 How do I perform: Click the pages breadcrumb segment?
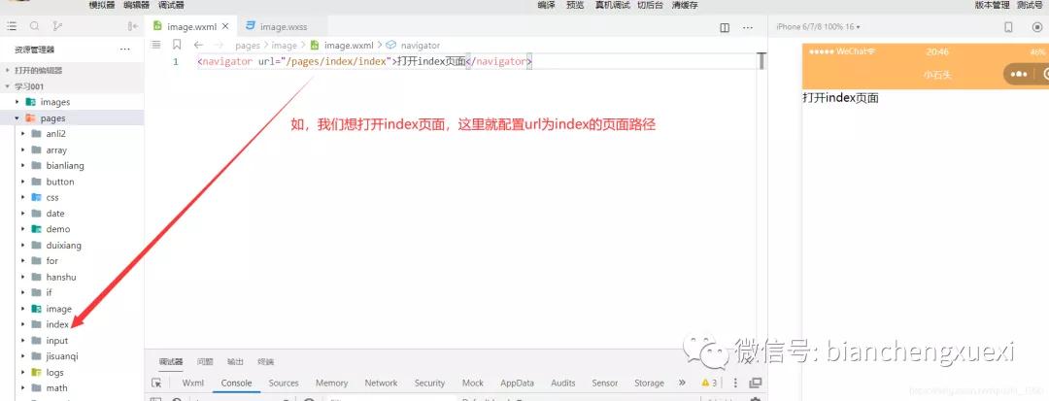pos(248,46)
